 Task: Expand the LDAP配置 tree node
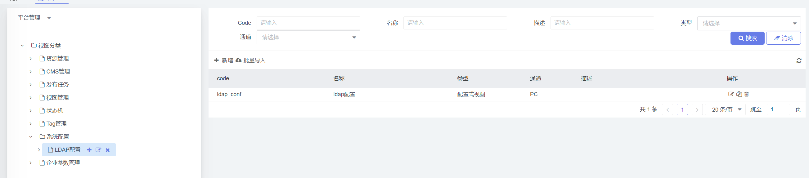(39, 150)
